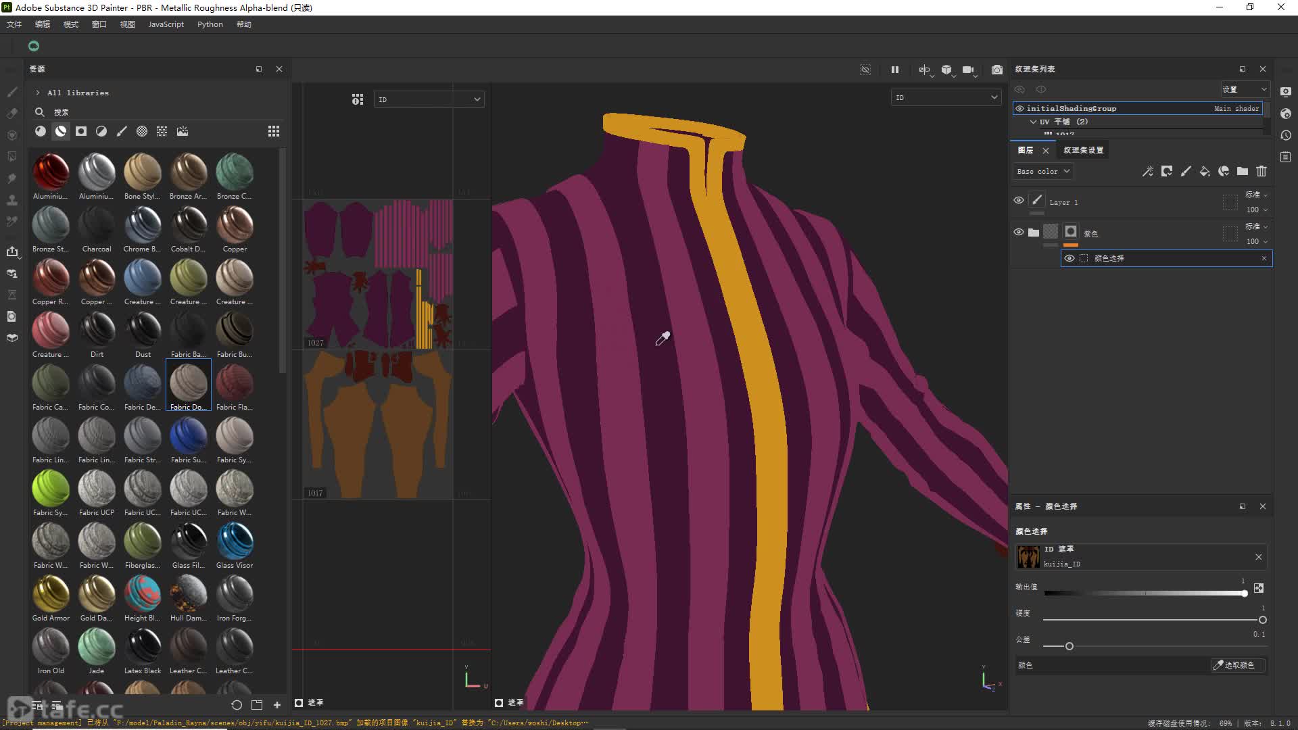Image resolution: width=1298 pixels, height=730 pixels.
Task: Toggle hide-overlay icon in viewport toolbar
Action: tap(865, 70)
